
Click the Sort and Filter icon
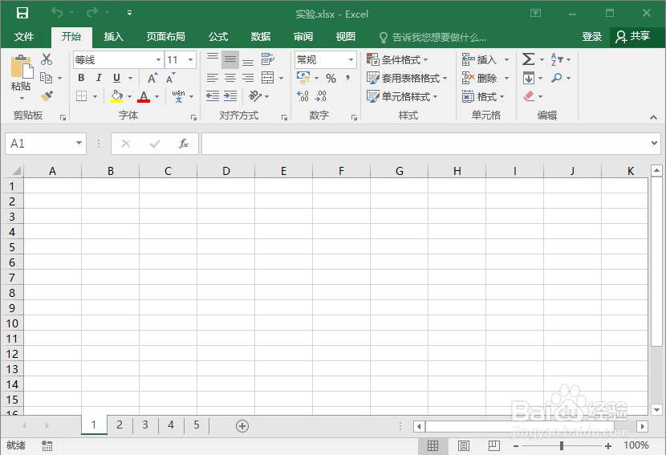557,59
